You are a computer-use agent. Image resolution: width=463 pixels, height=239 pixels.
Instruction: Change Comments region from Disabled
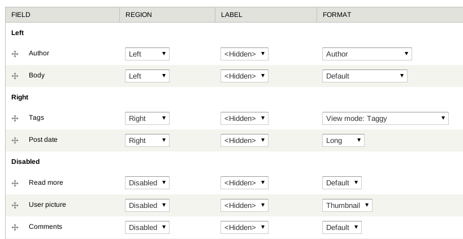[x=147, y=228]
